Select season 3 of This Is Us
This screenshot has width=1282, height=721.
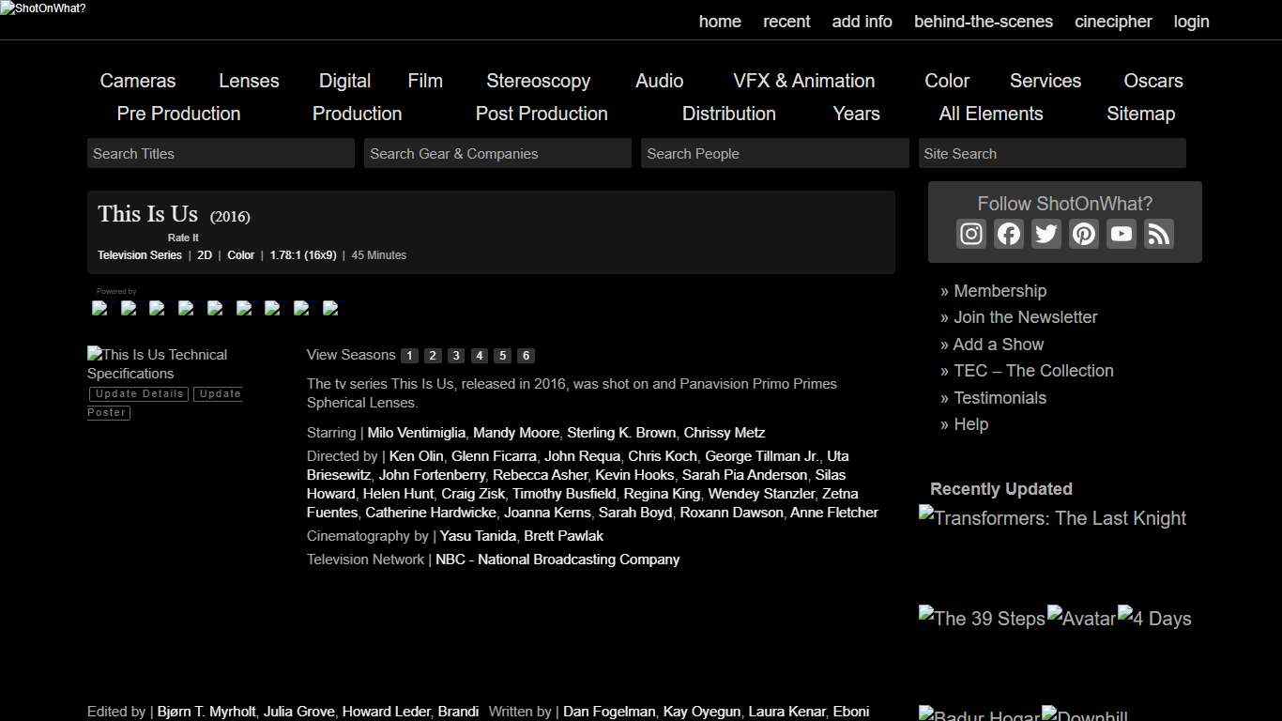[x=455, y=355]
